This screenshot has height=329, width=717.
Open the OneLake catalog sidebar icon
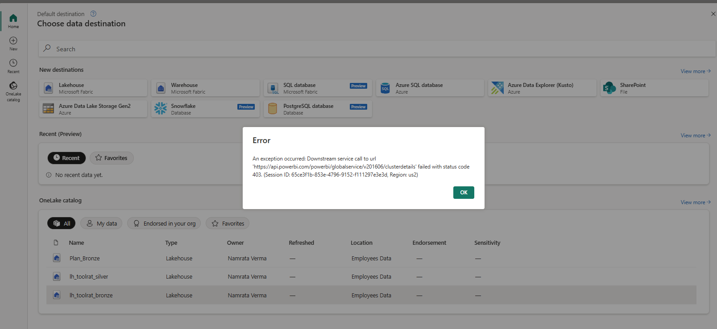pos(13,86)
